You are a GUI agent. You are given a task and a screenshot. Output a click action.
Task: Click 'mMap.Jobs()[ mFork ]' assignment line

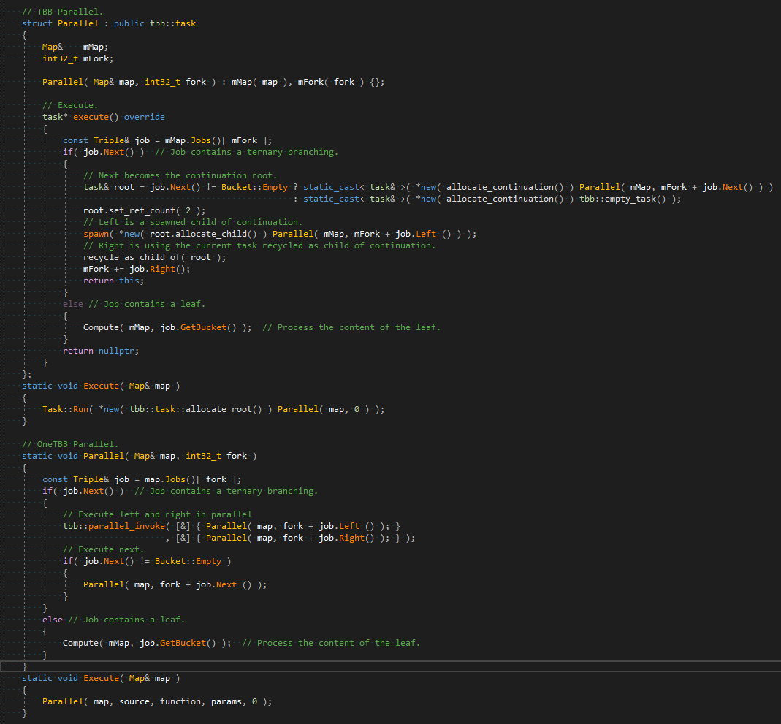(167, 140)
